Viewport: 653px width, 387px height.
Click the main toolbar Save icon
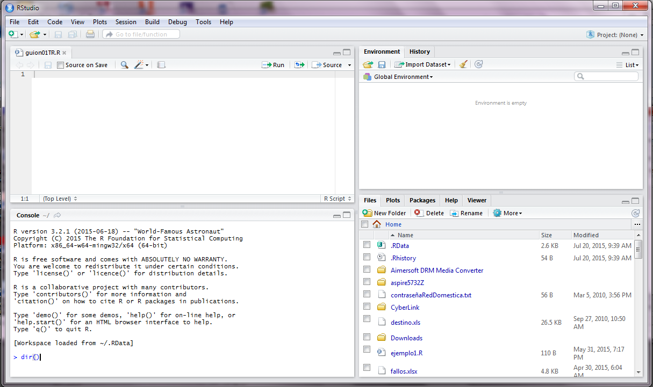point(58,34)
